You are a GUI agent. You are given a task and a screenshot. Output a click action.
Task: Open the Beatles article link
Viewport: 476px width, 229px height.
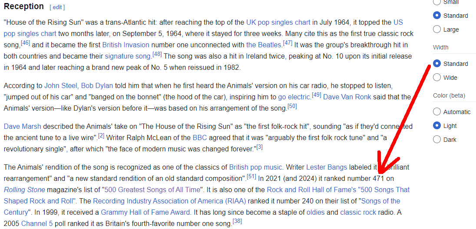[x=264, y=45]
